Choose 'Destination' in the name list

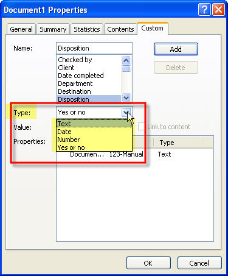point(89,91)
